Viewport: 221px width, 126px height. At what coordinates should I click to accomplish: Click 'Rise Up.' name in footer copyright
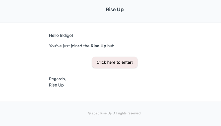click(107, 113)
